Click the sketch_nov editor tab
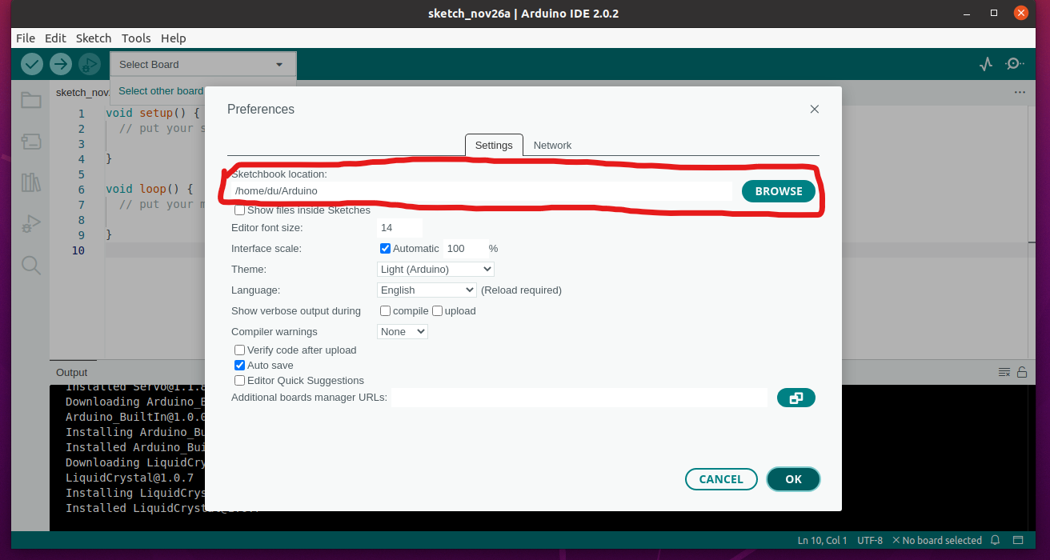Image resolution: width=1050 pixels, height=560 pixels. point(82,92)
